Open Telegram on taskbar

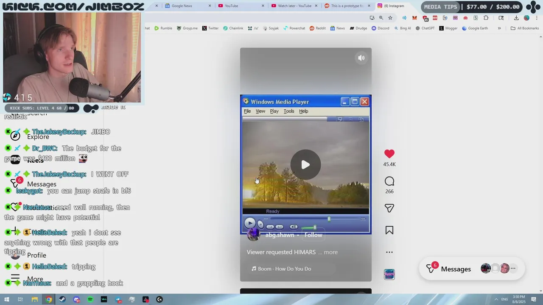[x=118, y=299]
